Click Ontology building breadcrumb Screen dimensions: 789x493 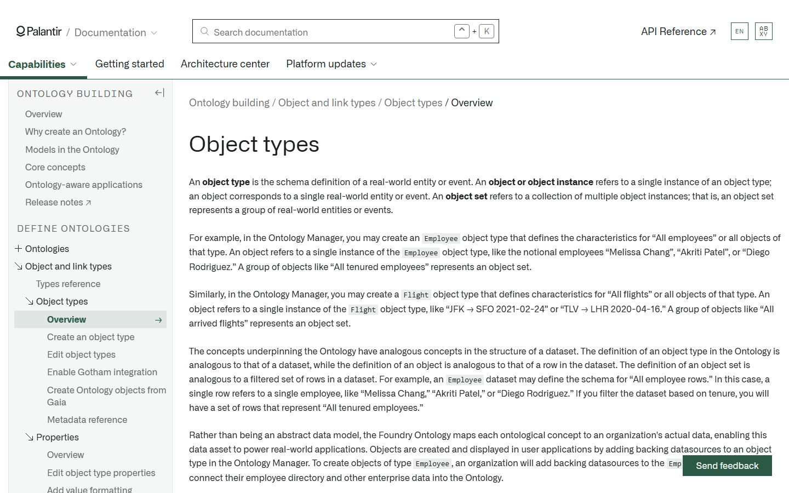point(229,103)
